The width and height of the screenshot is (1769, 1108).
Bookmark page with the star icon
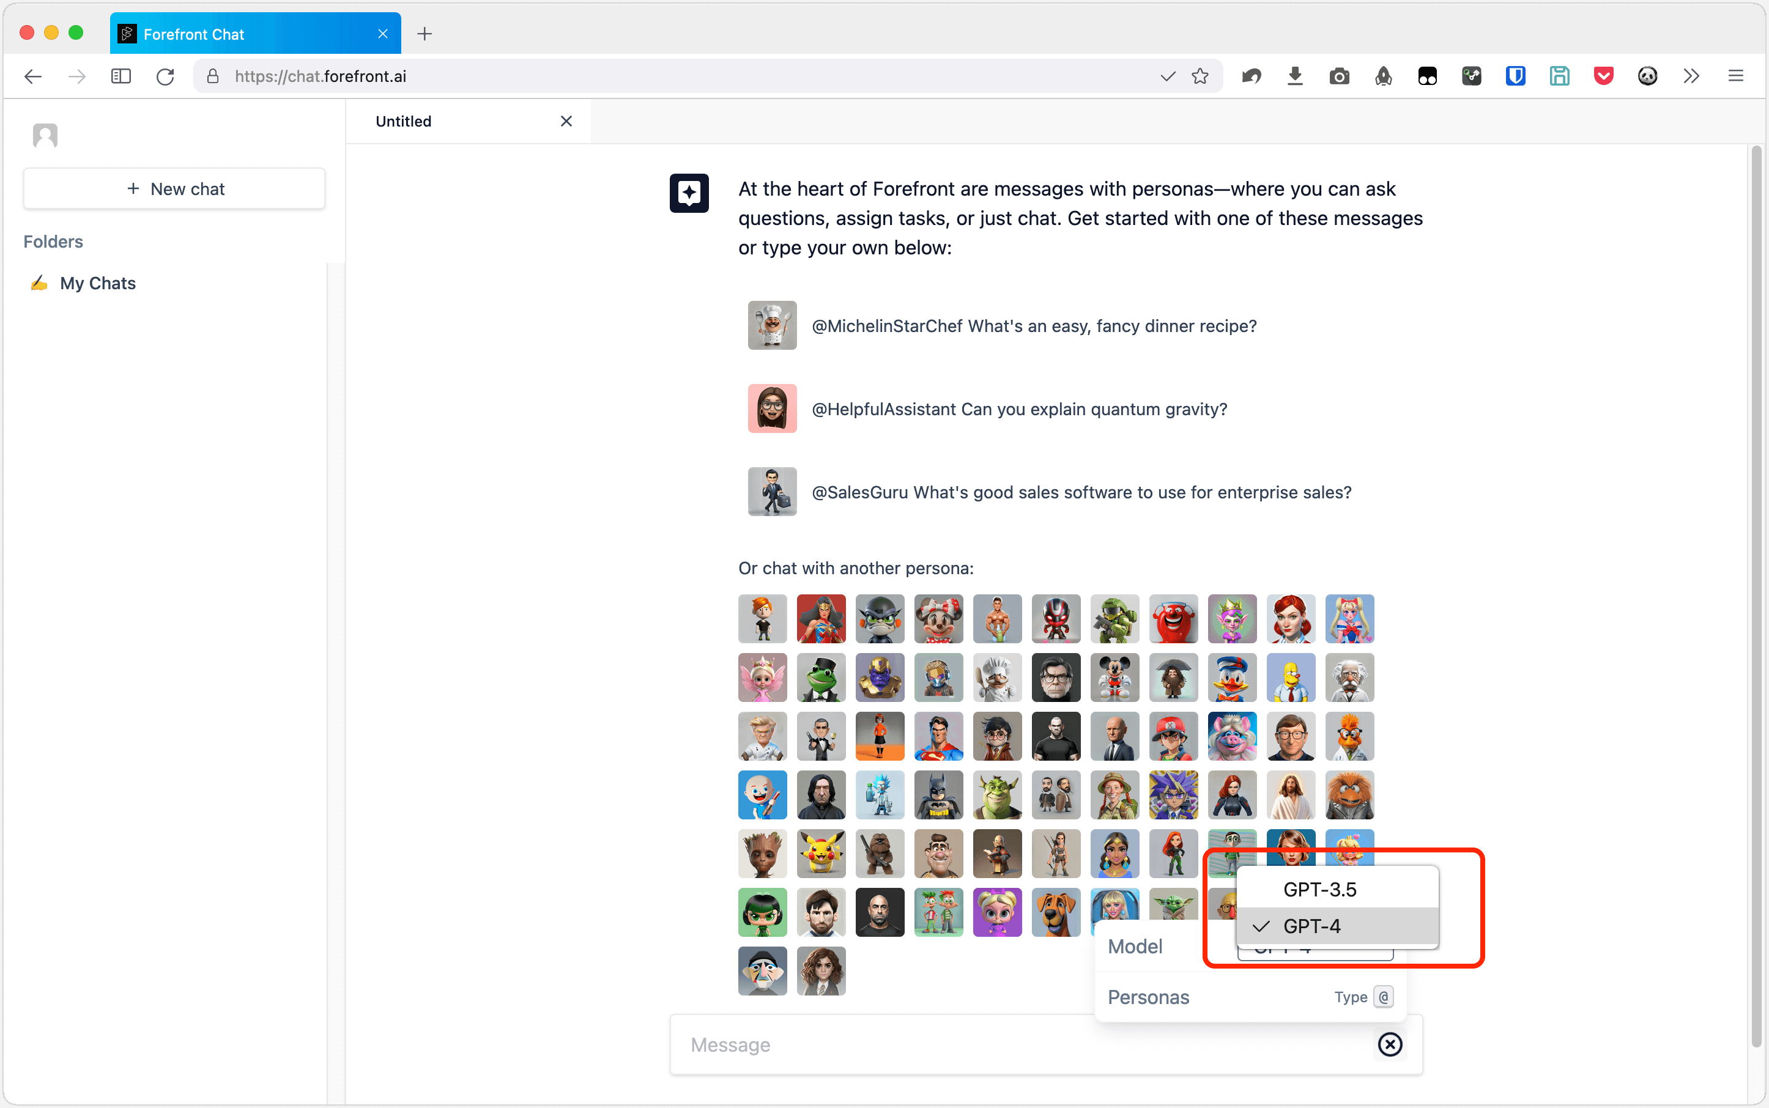1200,76
